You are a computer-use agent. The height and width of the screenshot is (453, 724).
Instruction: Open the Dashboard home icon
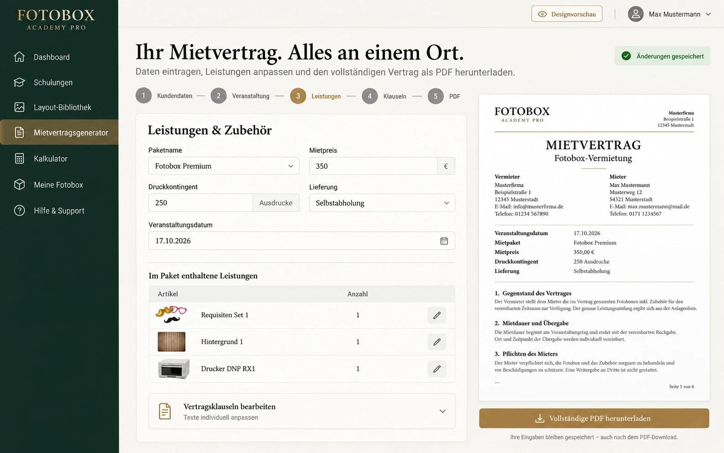[19, 57]
